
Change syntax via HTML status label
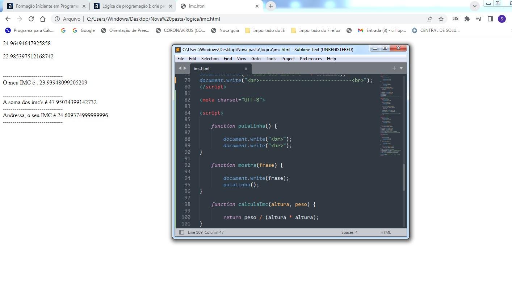click(x=386, y=232)
